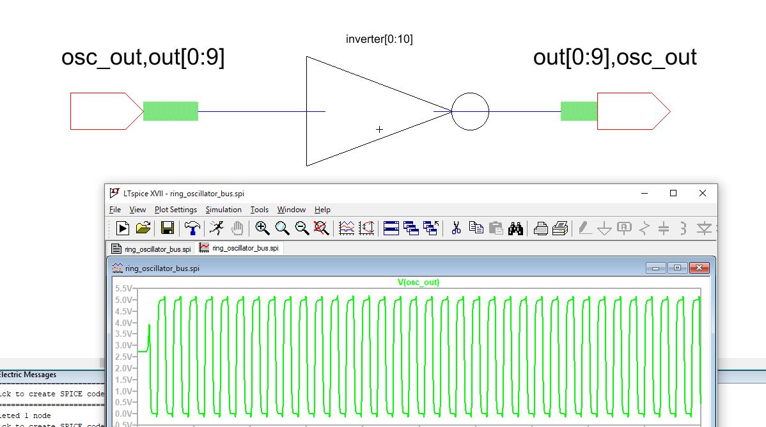Open the Tools menu
Image resolution: width=766 pixels, height=427 pixels.
coord(259,210)
